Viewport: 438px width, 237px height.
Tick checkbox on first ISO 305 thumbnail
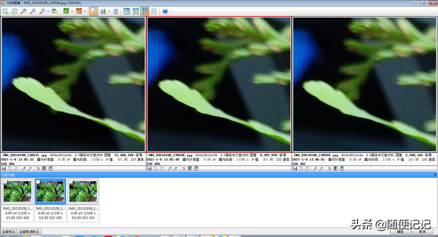[x=5, y=182]
